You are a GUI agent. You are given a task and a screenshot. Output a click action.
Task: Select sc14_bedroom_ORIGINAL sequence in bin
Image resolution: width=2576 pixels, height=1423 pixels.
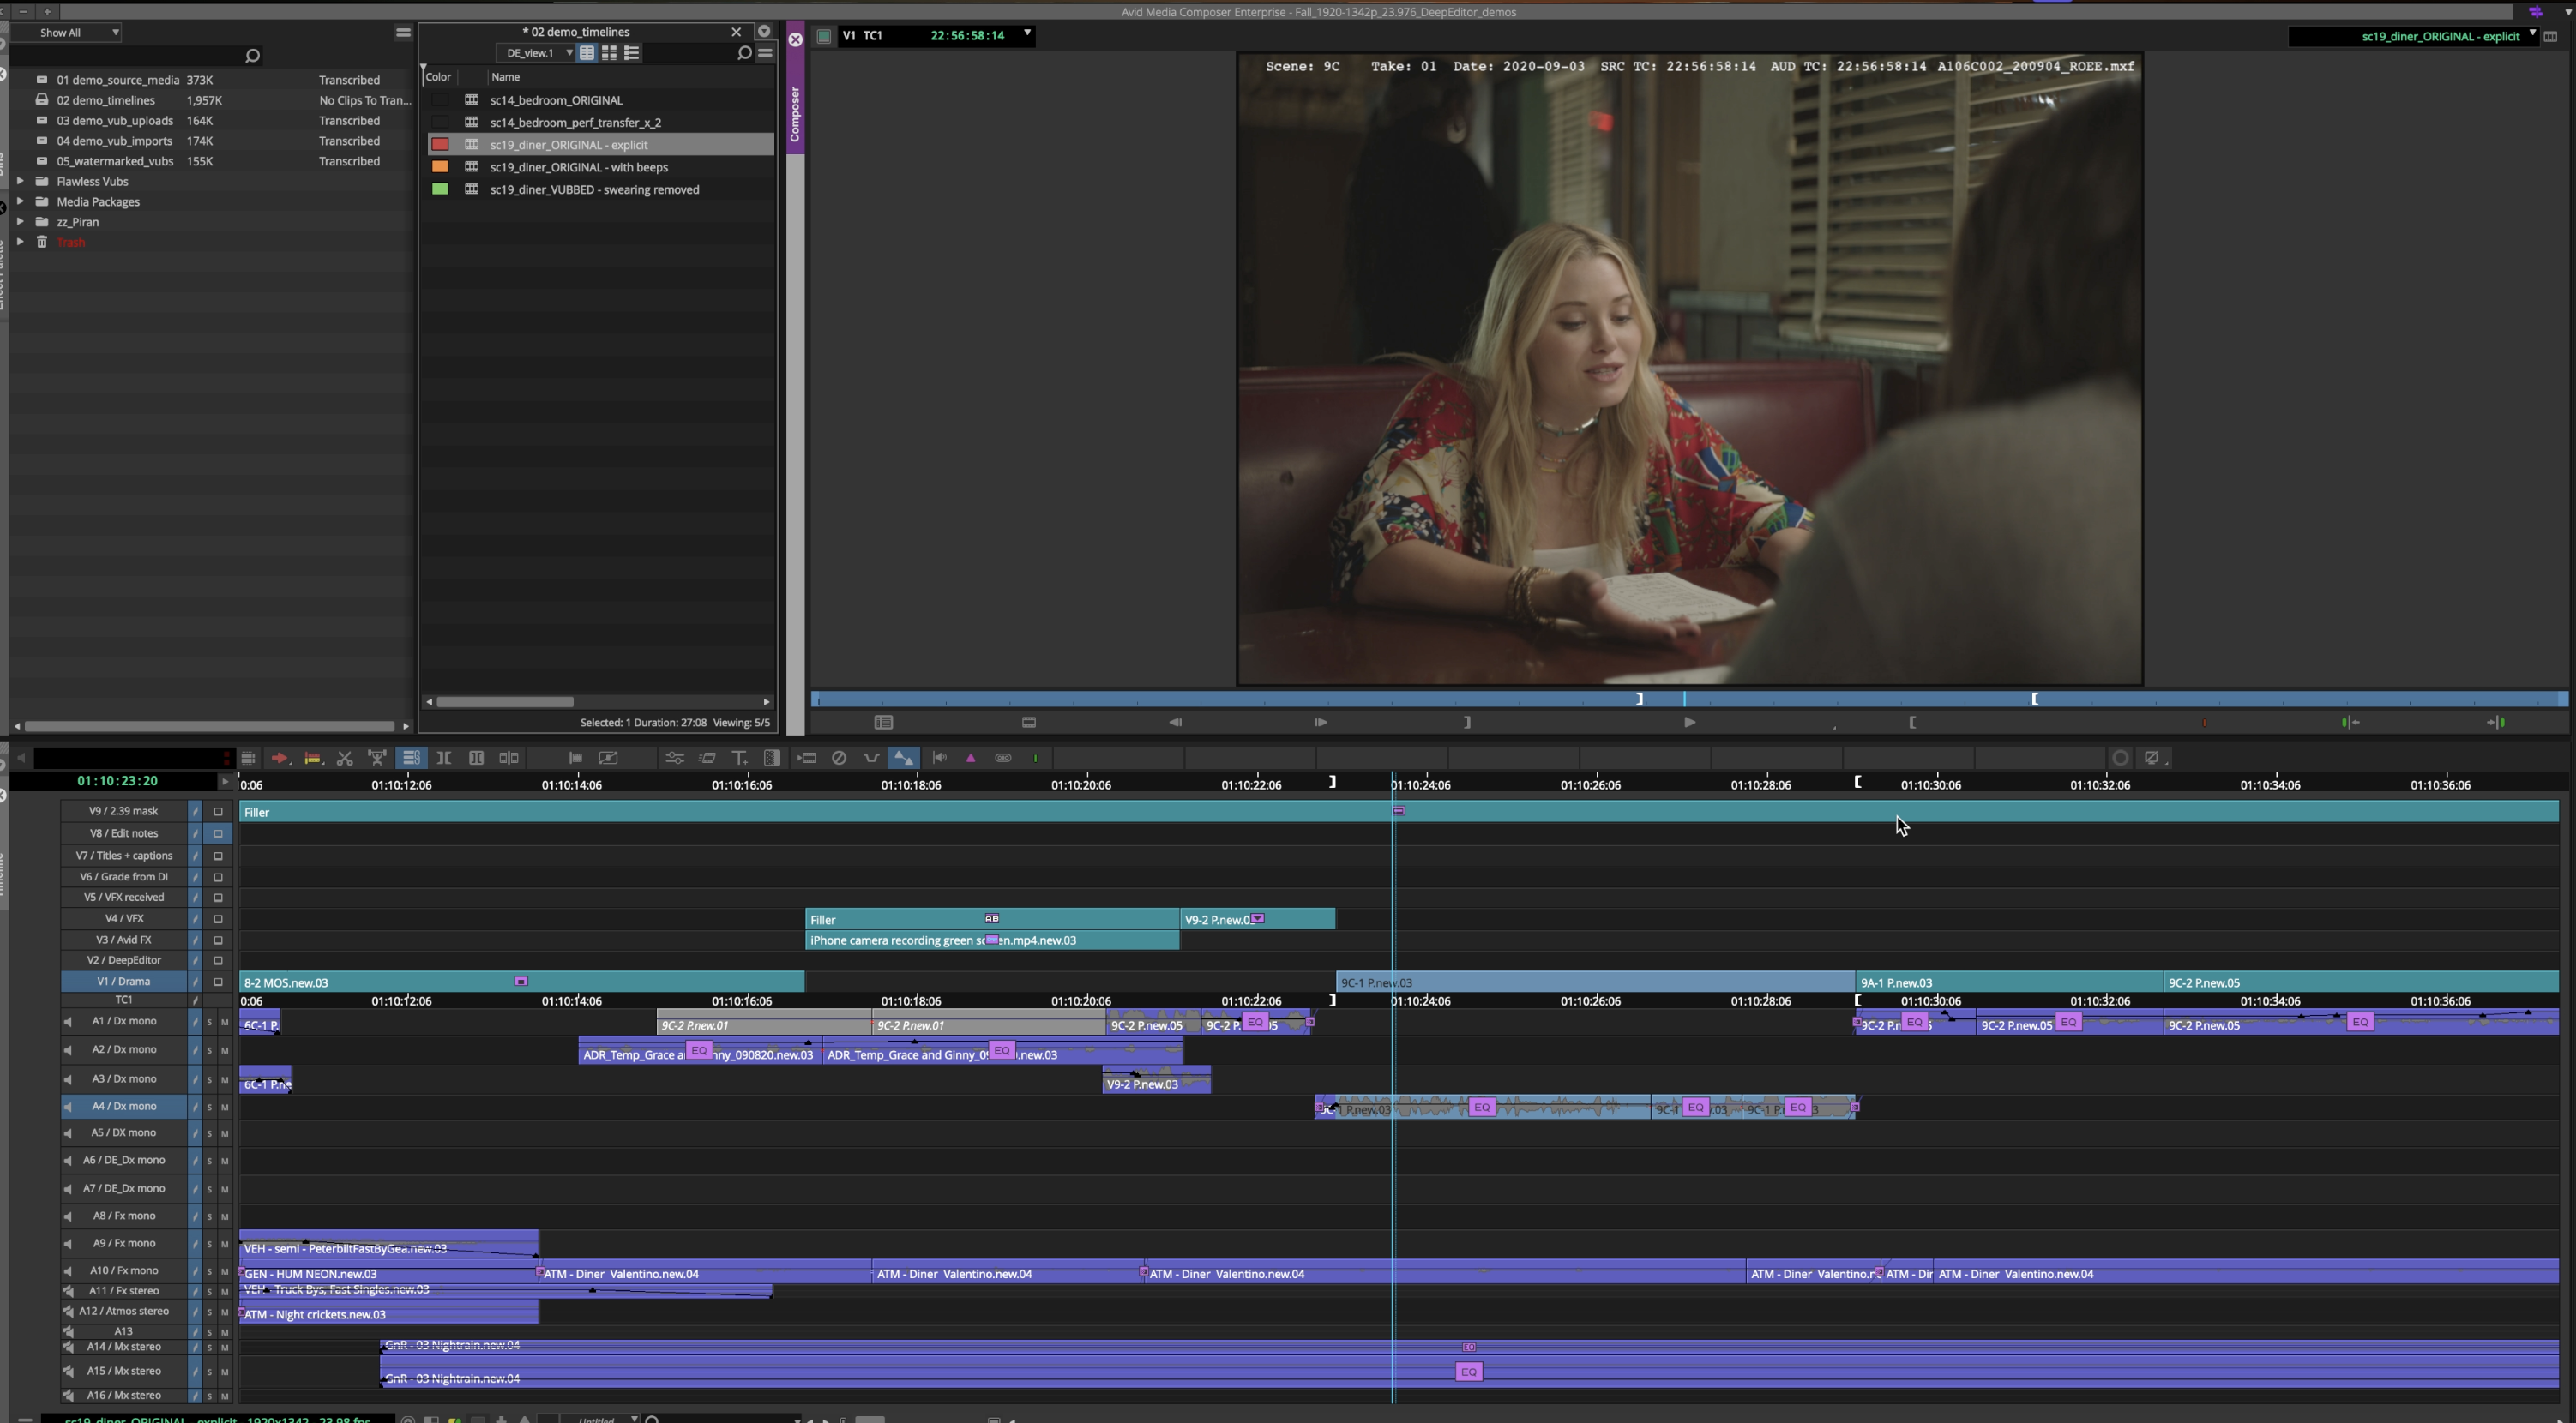point(556,100)
